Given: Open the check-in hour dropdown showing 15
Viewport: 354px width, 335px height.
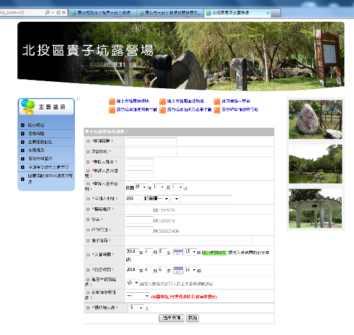Looking at the screenshot, I should pyautogui.click(x=190, y=252).
